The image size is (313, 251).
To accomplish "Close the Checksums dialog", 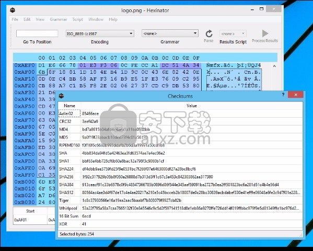I will coord(296,95).
